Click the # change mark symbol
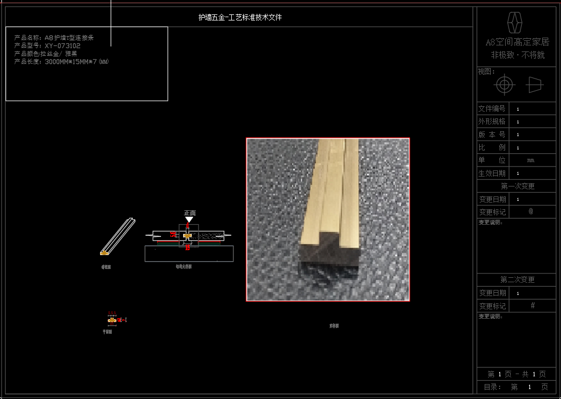561x399 pixels. (532, 305)
